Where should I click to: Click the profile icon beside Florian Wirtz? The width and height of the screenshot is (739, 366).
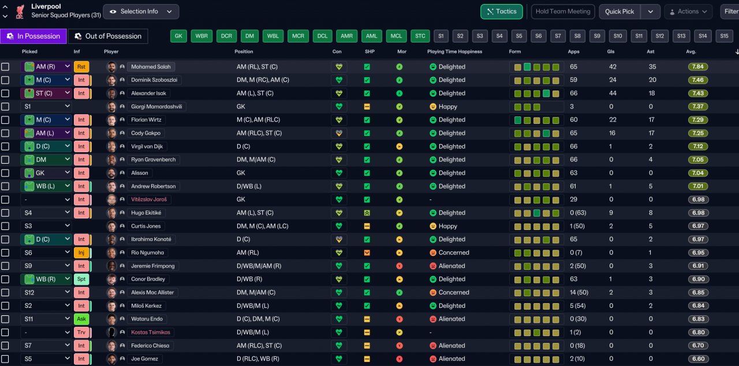(122, 120)
